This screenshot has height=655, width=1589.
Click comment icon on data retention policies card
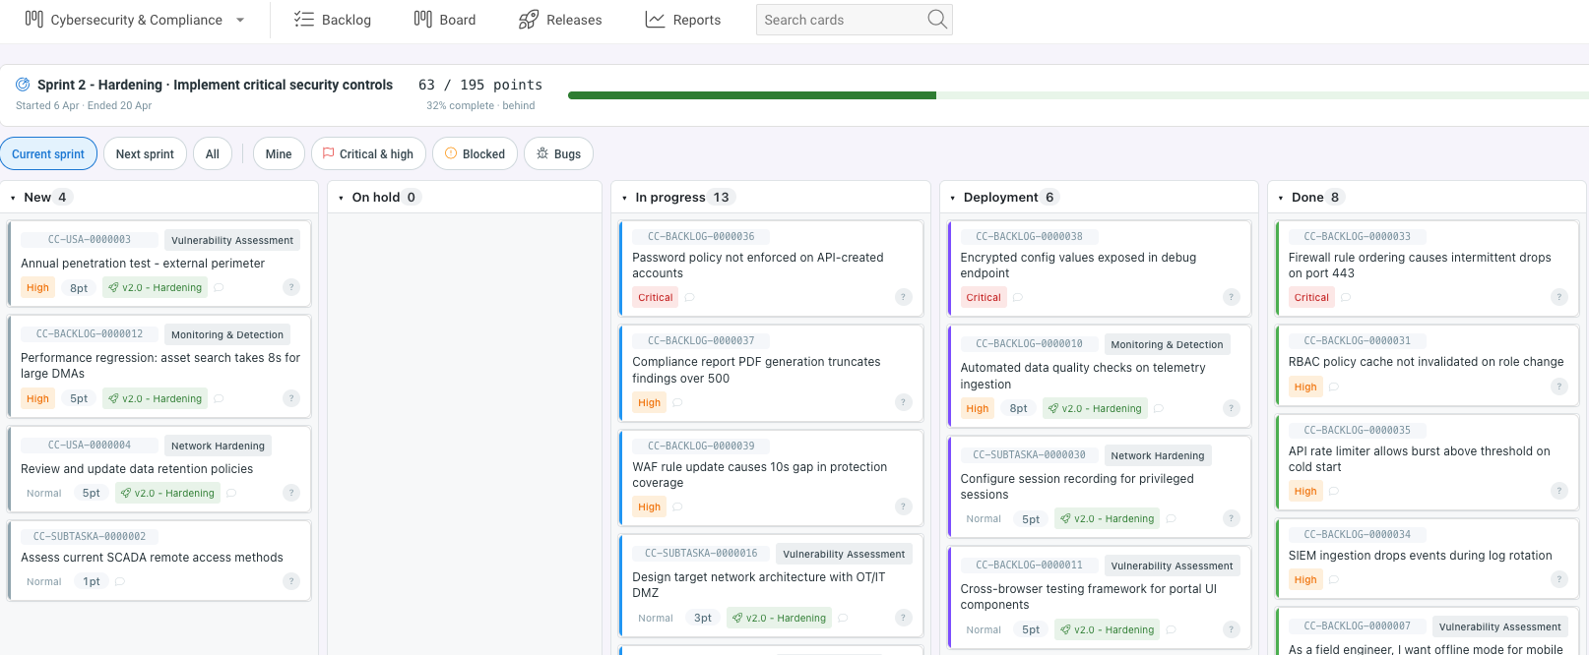(x=231, y=494)
